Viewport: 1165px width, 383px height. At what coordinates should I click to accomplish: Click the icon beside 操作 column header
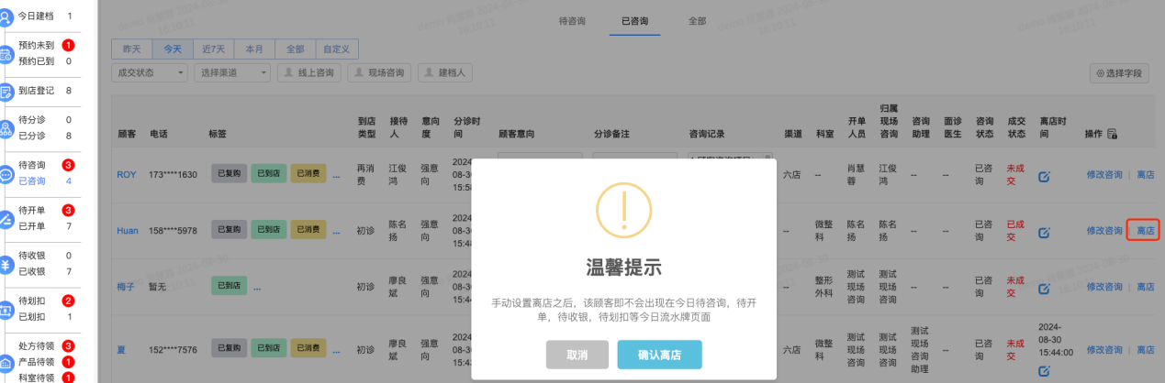click(x=1112, y=135)
